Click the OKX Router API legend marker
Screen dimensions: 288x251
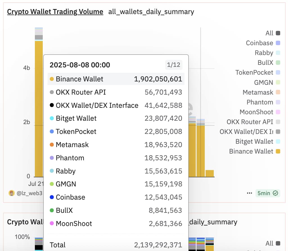[x=278, y=122]
